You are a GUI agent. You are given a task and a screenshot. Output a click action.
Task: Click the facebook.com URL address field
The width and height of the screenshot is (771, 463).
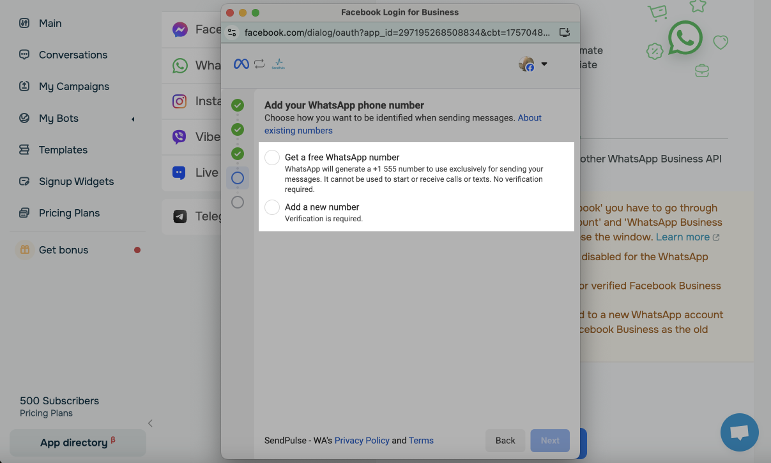point(396,33)
